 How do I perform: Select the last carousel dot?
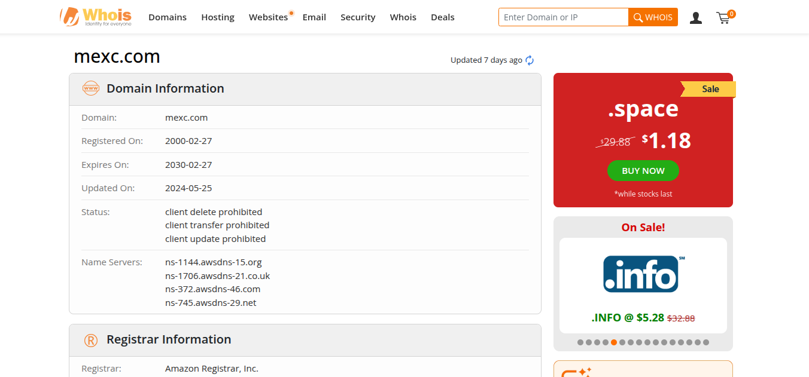pyautogui.click(x=706, y=342)
